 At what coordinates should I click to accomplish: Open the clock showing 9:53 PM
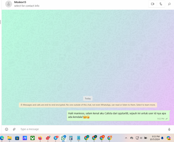(155, 138)
